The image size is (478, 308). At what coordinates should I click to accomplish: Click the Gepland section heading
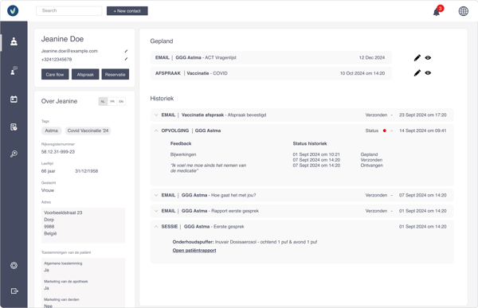click(x=161, y=41)
